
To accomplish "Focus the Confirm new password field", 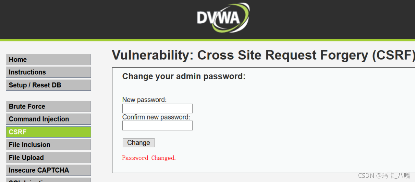I will tap(157, 126).
